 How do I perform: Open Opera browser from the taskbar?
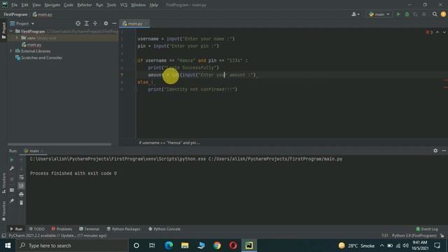pos(233,246)
